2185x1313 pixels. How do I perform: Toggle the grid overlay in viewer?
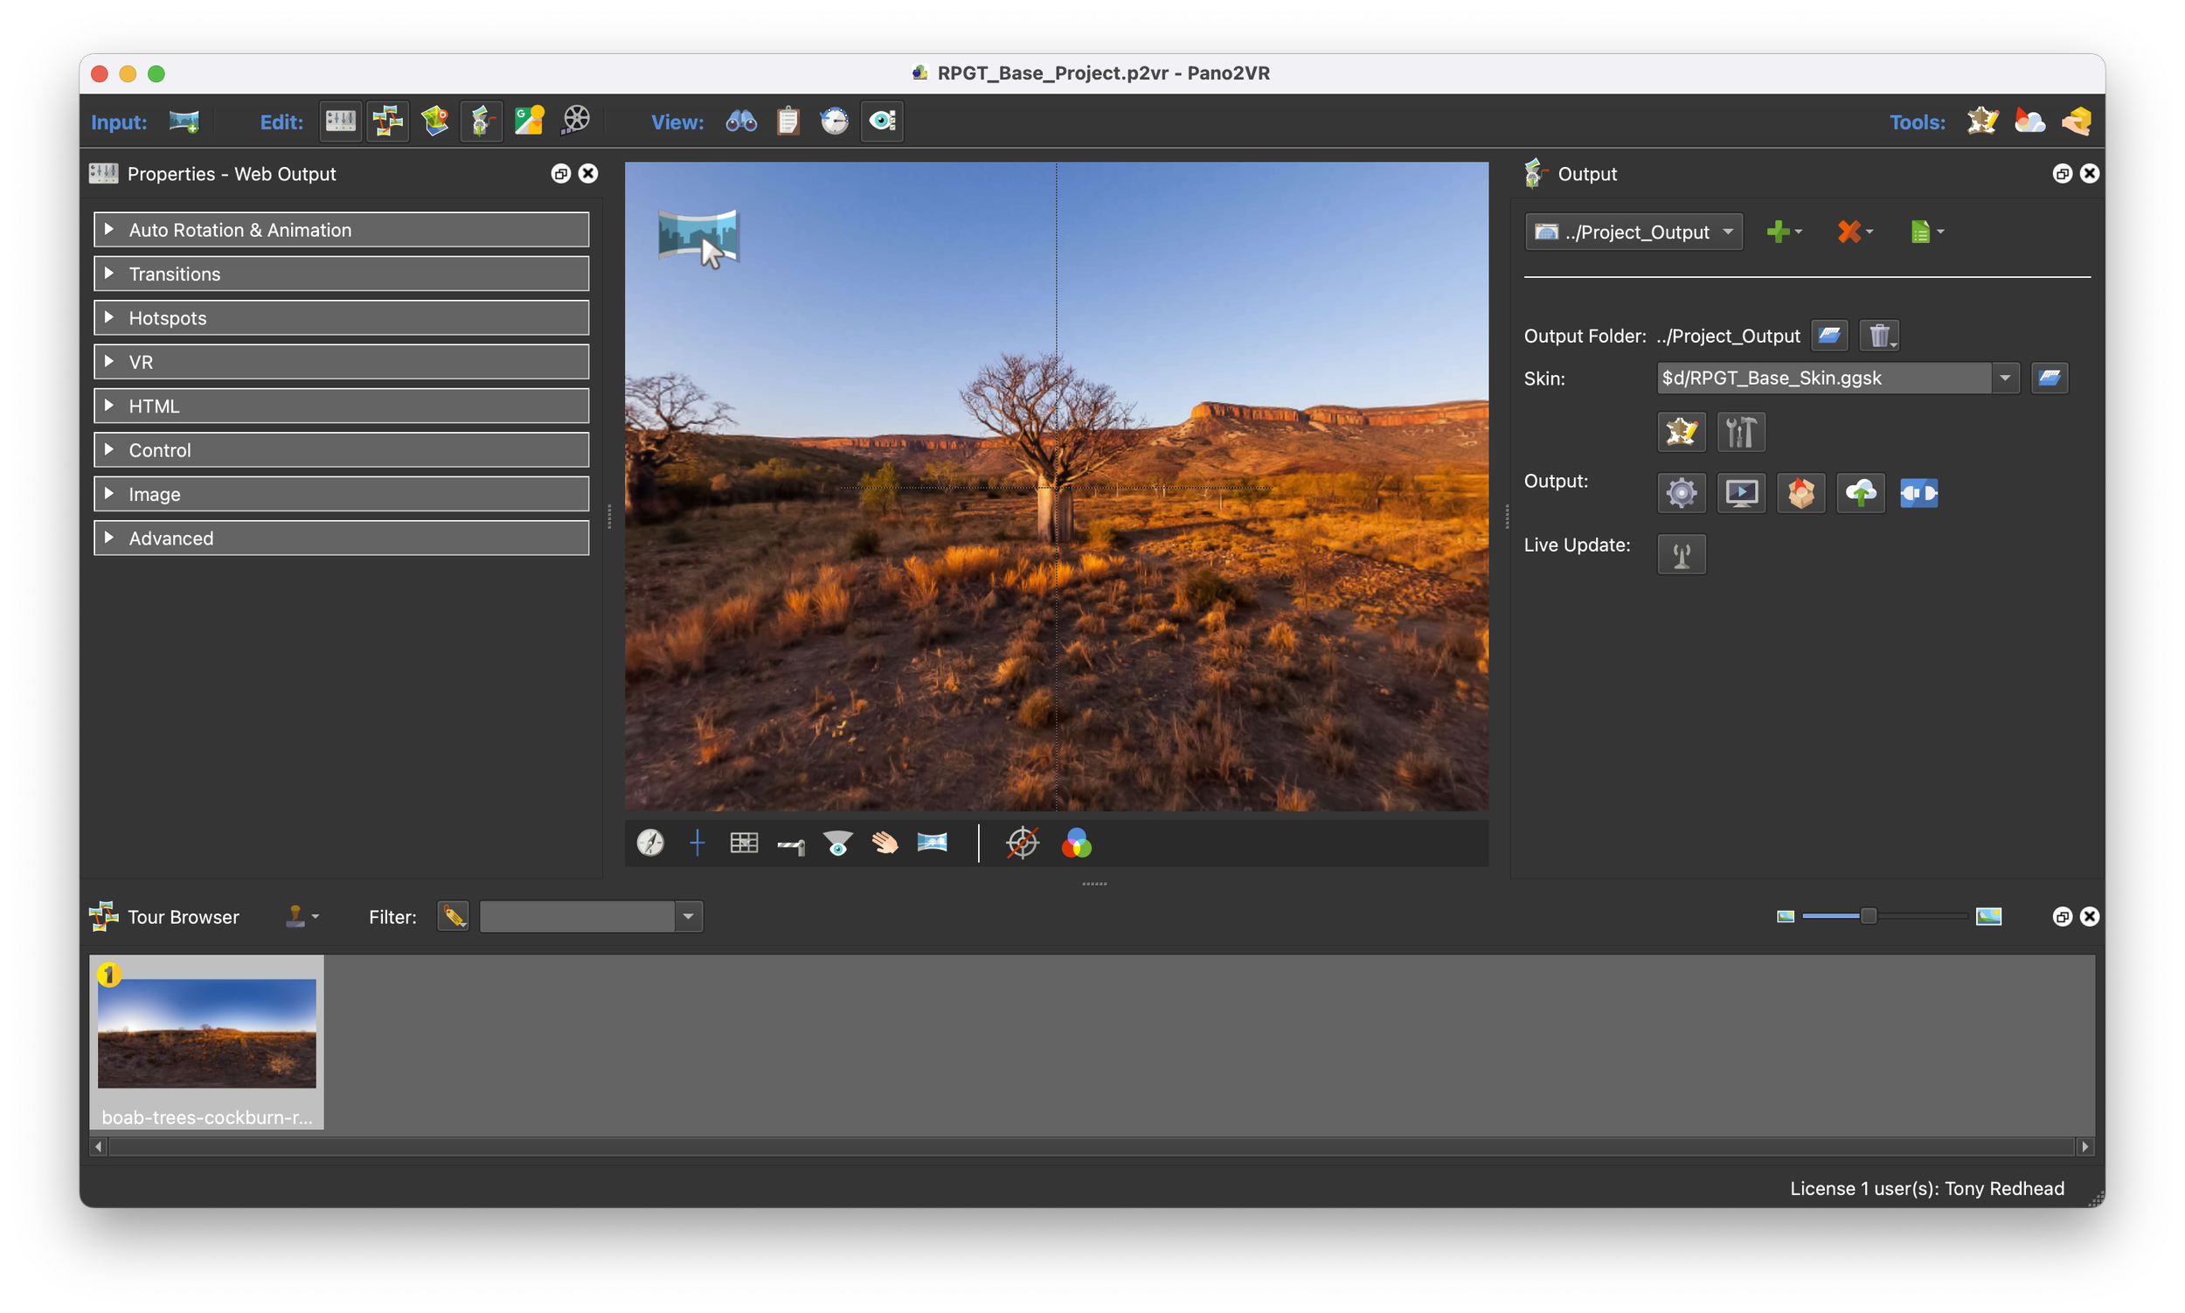click(744, 844)
